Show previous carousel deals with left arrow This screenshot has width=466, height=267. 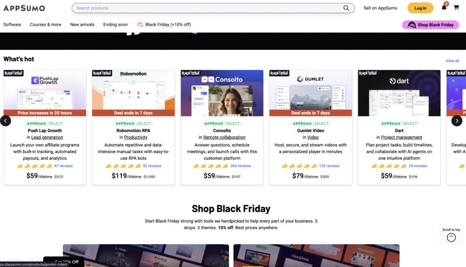click(5, 120)
